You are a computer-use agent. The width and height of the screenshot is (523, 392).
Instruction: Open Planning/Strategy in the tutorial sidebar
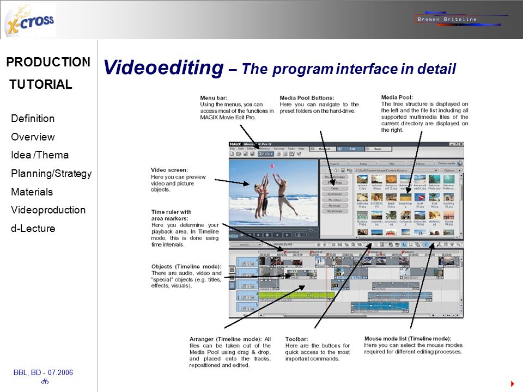[51, 174]
